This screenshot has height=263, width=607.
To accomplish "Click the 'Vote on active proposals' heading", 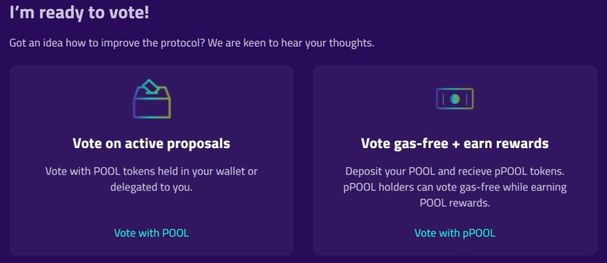I will tap(151, 144).
